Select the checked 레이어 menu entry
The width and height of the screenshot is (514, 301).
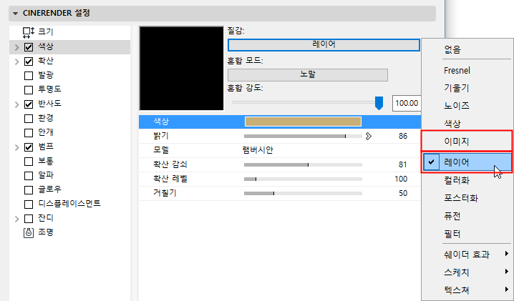point(467,162)
